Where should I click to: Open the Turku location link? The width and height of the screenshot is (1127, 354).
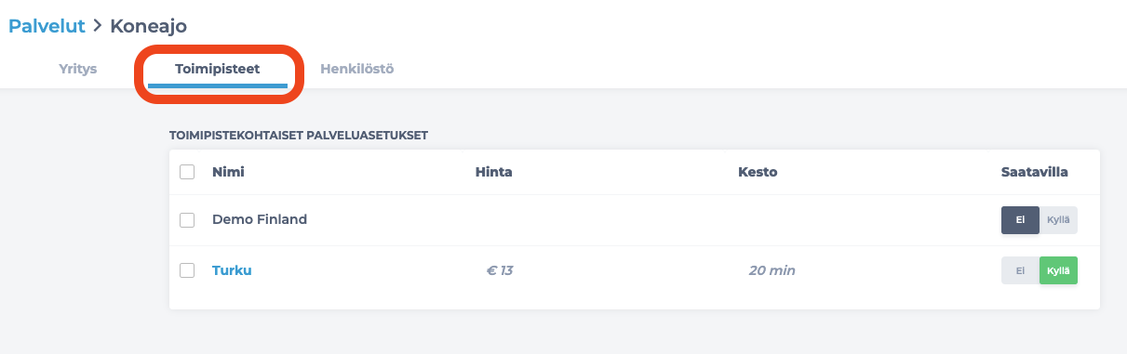(232, 270)
